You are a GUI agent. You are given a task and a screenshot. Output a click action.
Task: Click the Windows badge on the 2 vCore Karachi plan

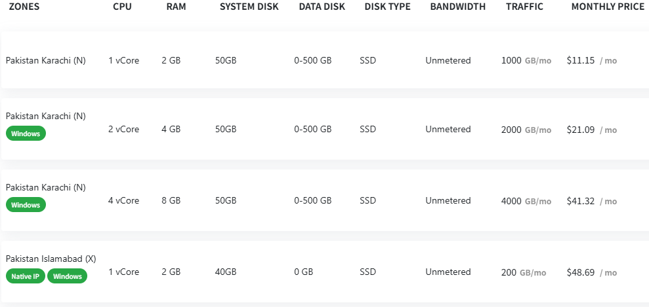(x=26, y=134)
